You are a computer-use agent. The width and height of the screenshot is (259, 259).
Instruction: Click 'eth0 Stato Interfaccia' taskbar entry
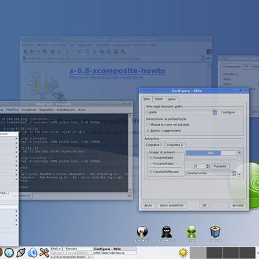coord(115,253)
